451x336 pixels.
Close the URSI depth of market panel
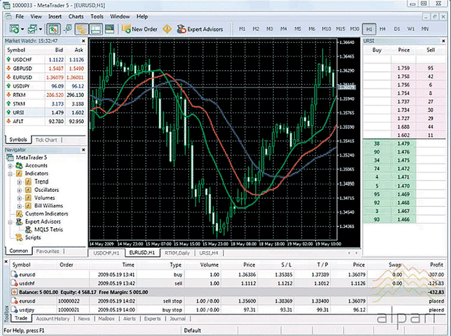(443, 41)
